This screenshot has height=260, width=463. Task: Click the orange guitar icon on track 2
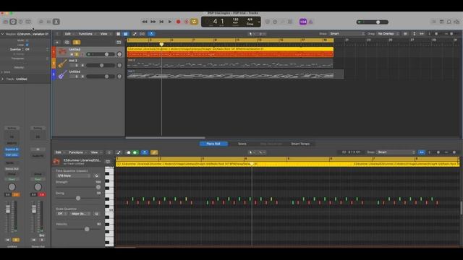(x=62, y=63)
